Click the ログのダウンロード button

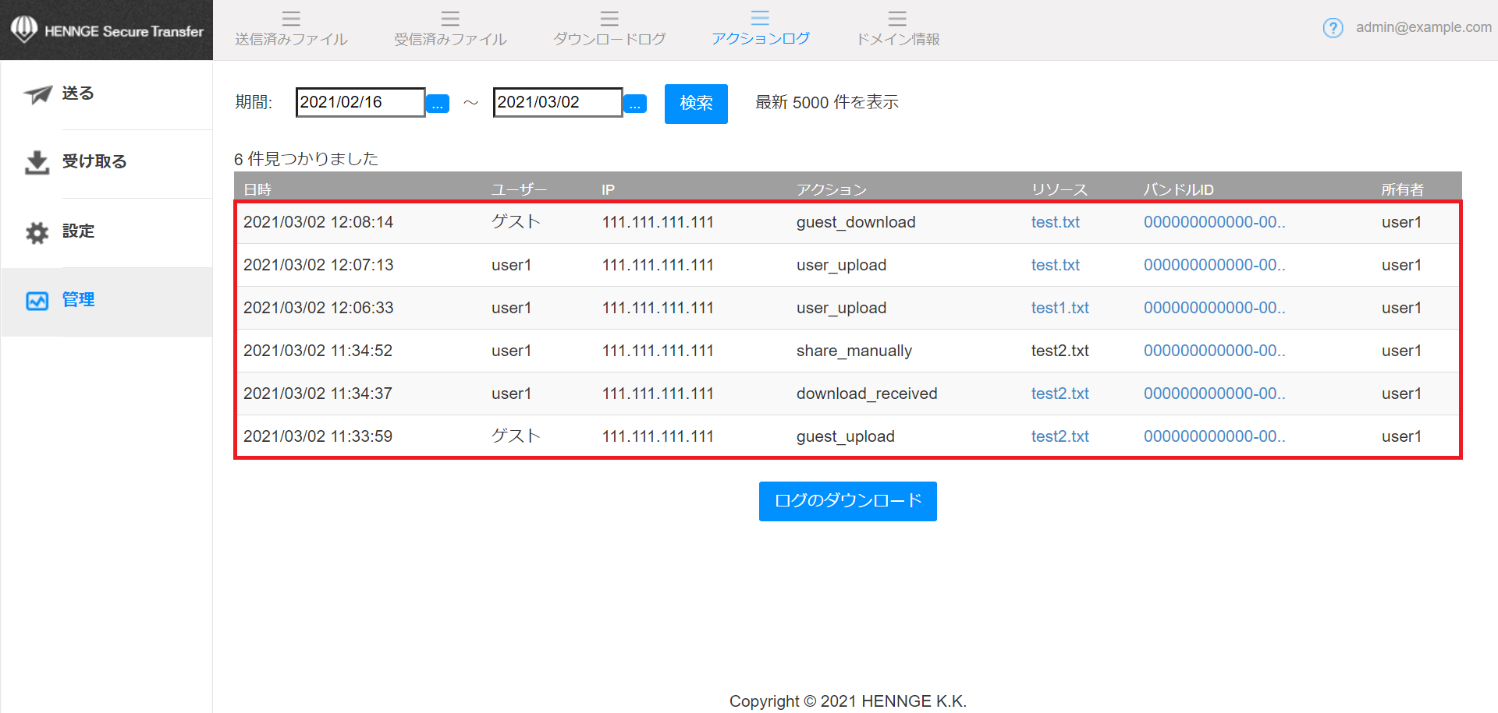coord(848,501)
